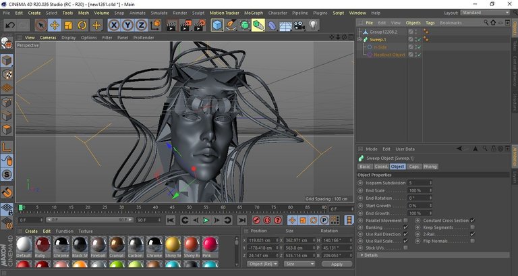This screenshot has width=518, height=276.
Task: Open the Object (Rel) dropdown
Action: click(263, 264)
